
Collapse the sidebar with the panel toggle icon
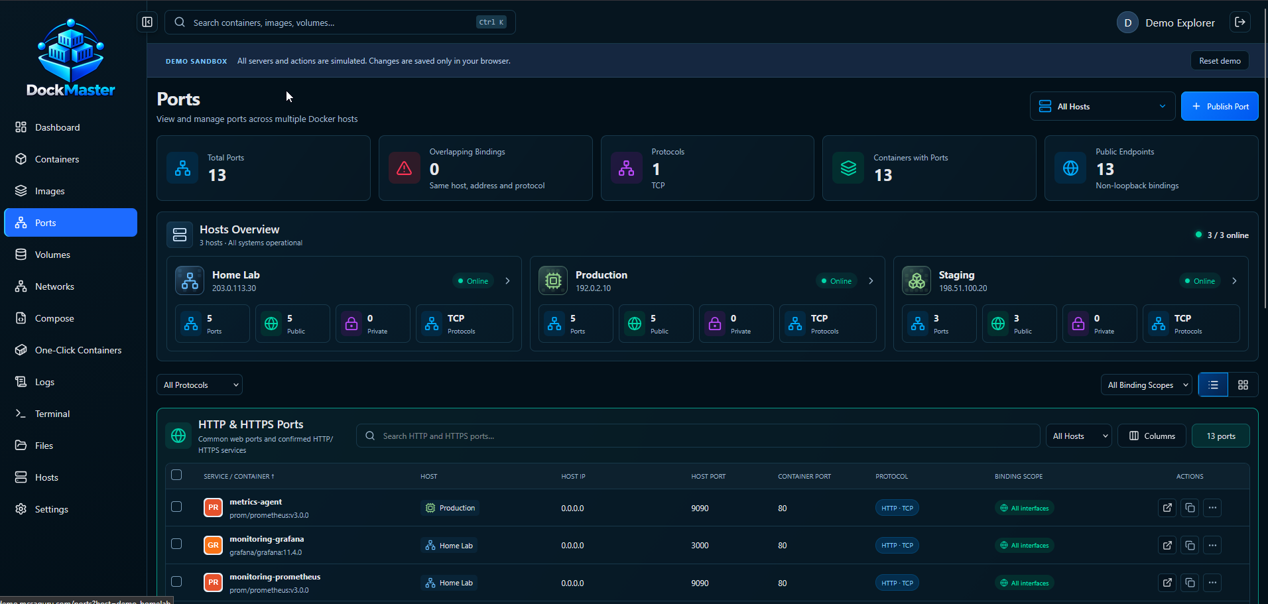tap(147, 22)
